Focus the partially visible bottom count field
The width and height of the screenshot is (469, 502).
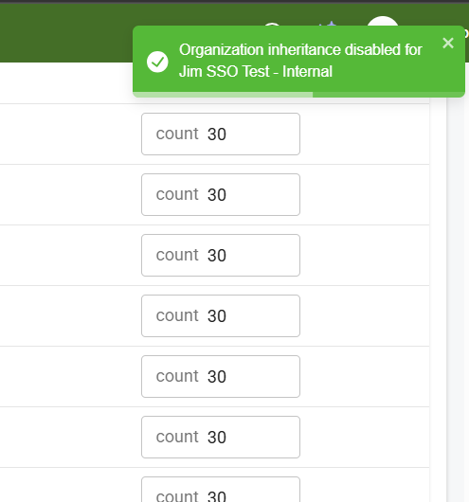[221, 490]
